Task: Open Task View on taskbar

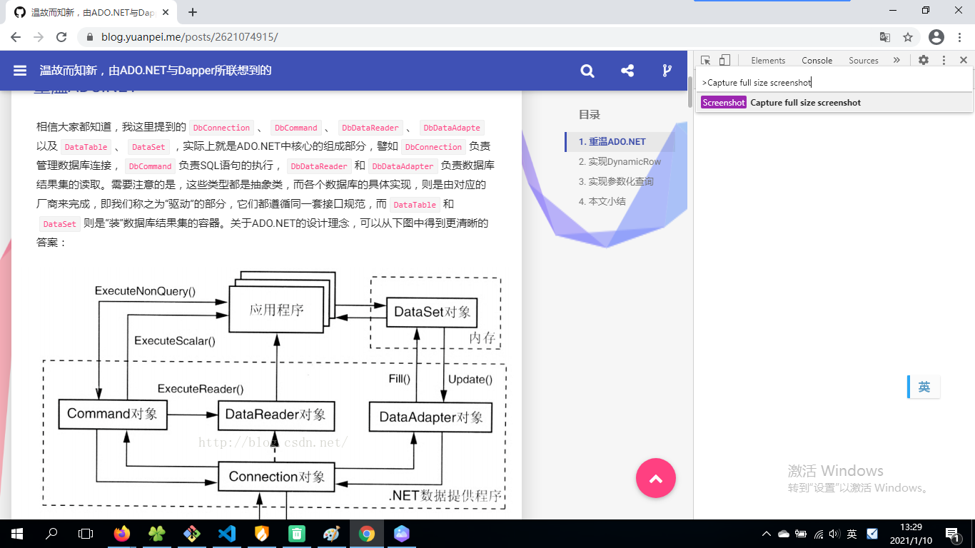Action: pyautogui.click(x=86, y=534)
